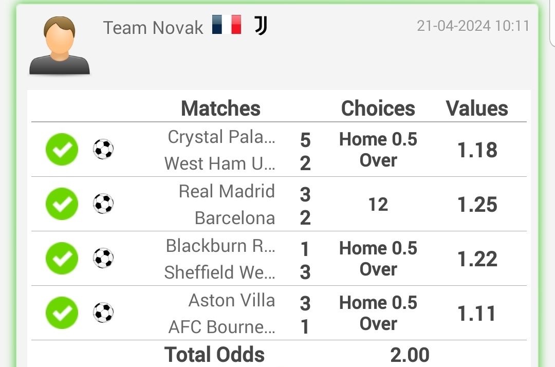This screenshot has height=367, width=555.
Task: Tap the soccer ball icon for Aston Villa row
Action: coord(103,313)
